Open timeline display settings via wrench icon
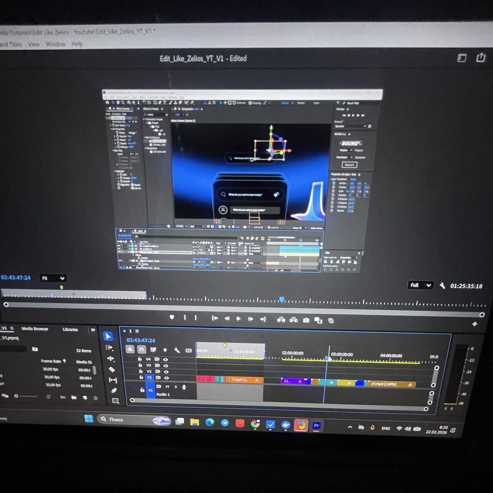493x493 pixels. (x=177, y=350)
